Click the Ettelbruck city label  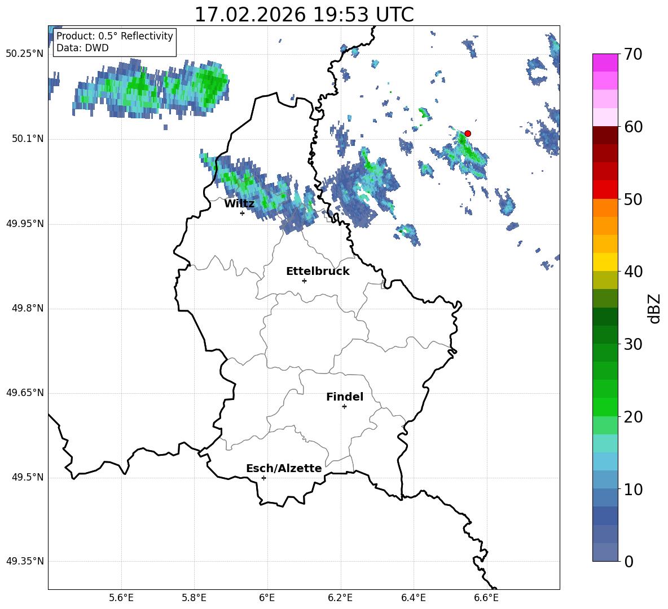pos(318,272)
